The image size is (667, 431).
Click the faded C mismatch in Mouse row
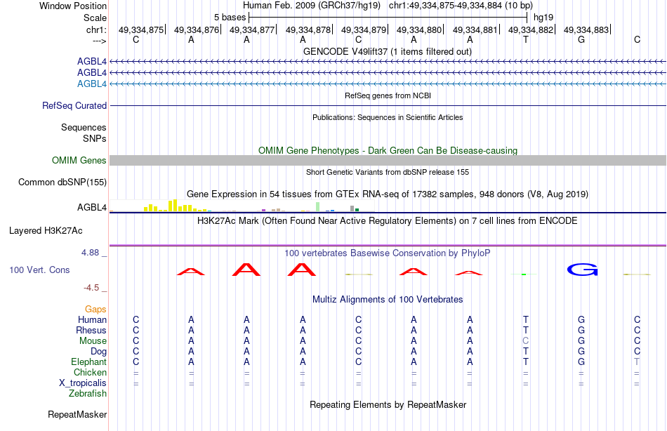coord(526,341)
